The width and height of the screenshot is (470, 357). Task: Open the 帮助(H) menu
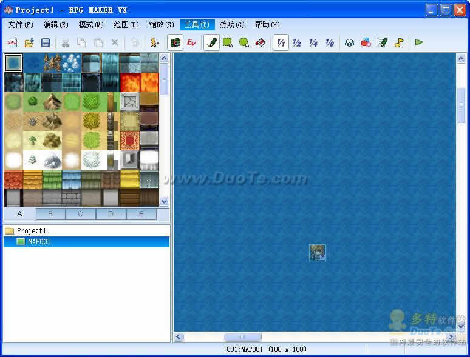(267, 24)
